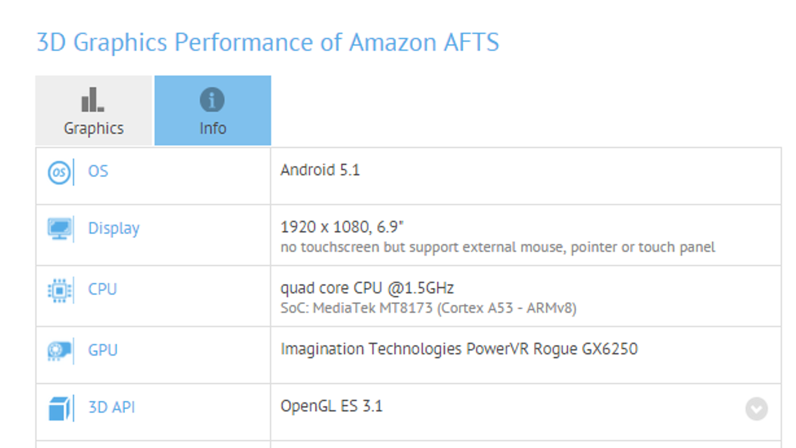Screen dimensions: 796x448
Task: Click the 3D API cube icon
Action: click(59, 408)
